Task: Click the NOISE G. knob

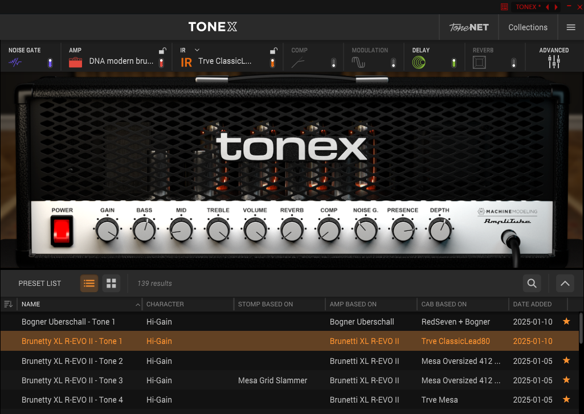Action: [x=365, y=230]
